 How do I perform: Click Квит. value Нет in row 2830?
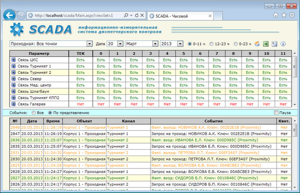click(x=284, y=159)
